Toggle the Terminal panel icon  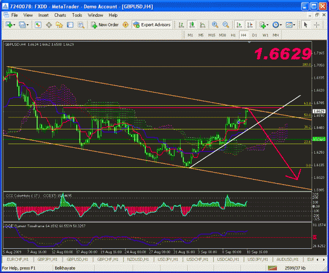[70, 25]
